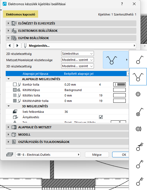Open the Megjelenítés page selector menu
Viewport: 147px width, 190px height.
[79, 46]
